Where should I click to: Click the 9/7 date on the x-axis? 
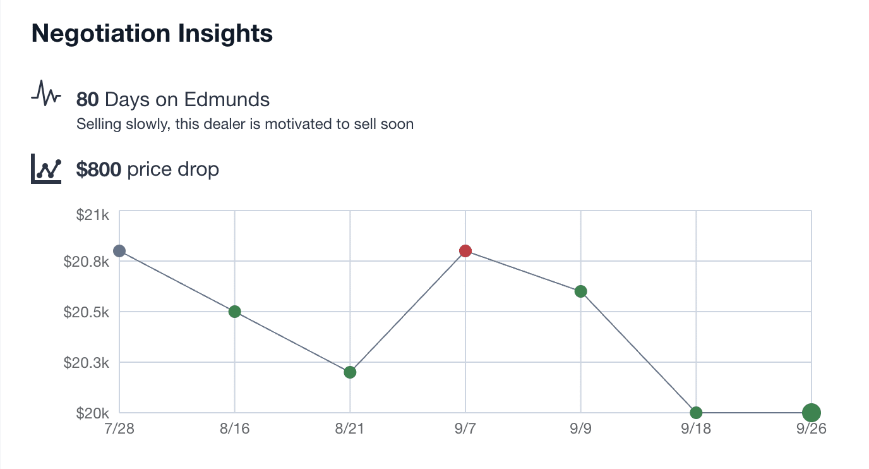pos(465,429)
